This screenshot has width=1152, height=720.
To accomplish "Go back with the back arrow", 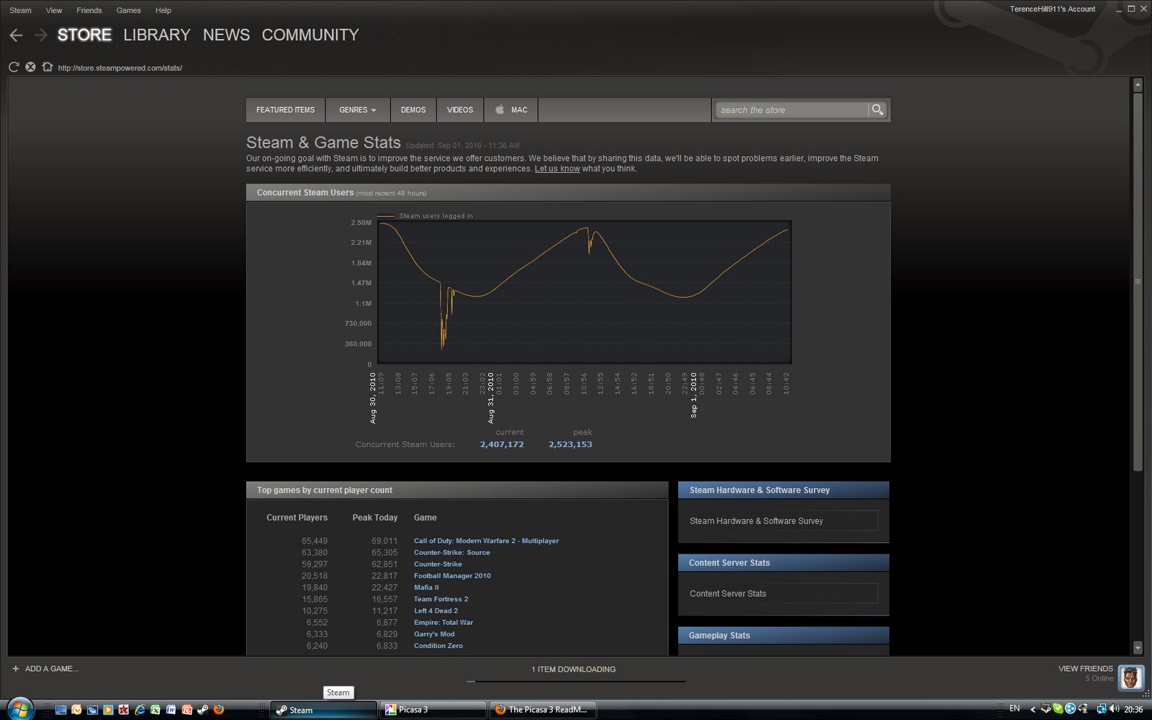I will (x=16, y=35).
